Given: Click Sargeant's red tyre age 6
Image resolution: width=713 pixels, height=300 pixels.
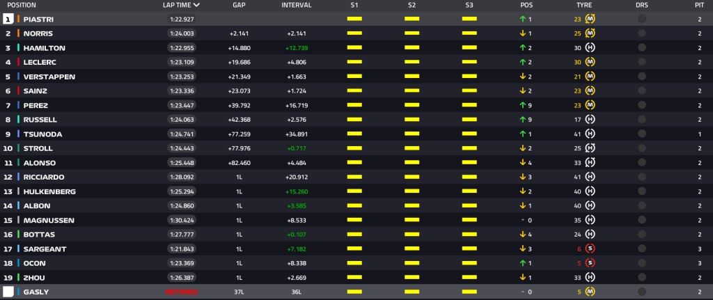Looking at the screenshot, I should [579, 249].
